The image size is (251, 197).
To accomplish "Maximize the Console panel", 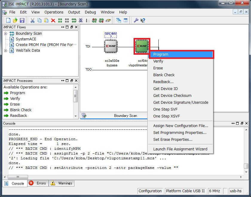I will click(x=238, y=123).
